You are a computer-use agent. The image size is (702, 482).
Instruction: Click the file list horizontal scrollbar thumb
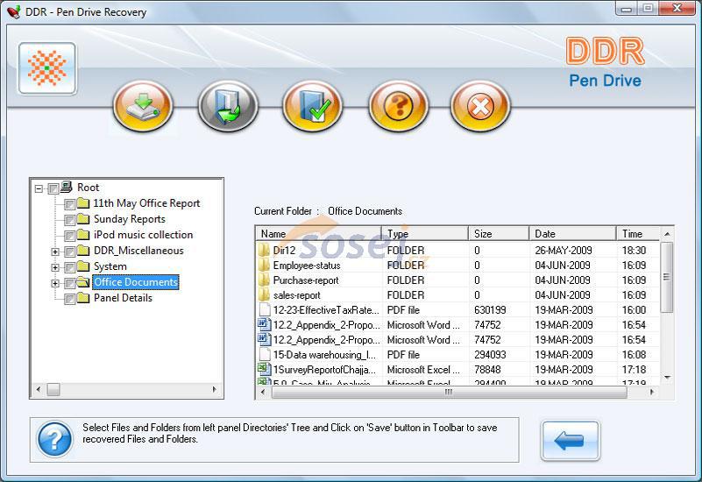point(449,392)
